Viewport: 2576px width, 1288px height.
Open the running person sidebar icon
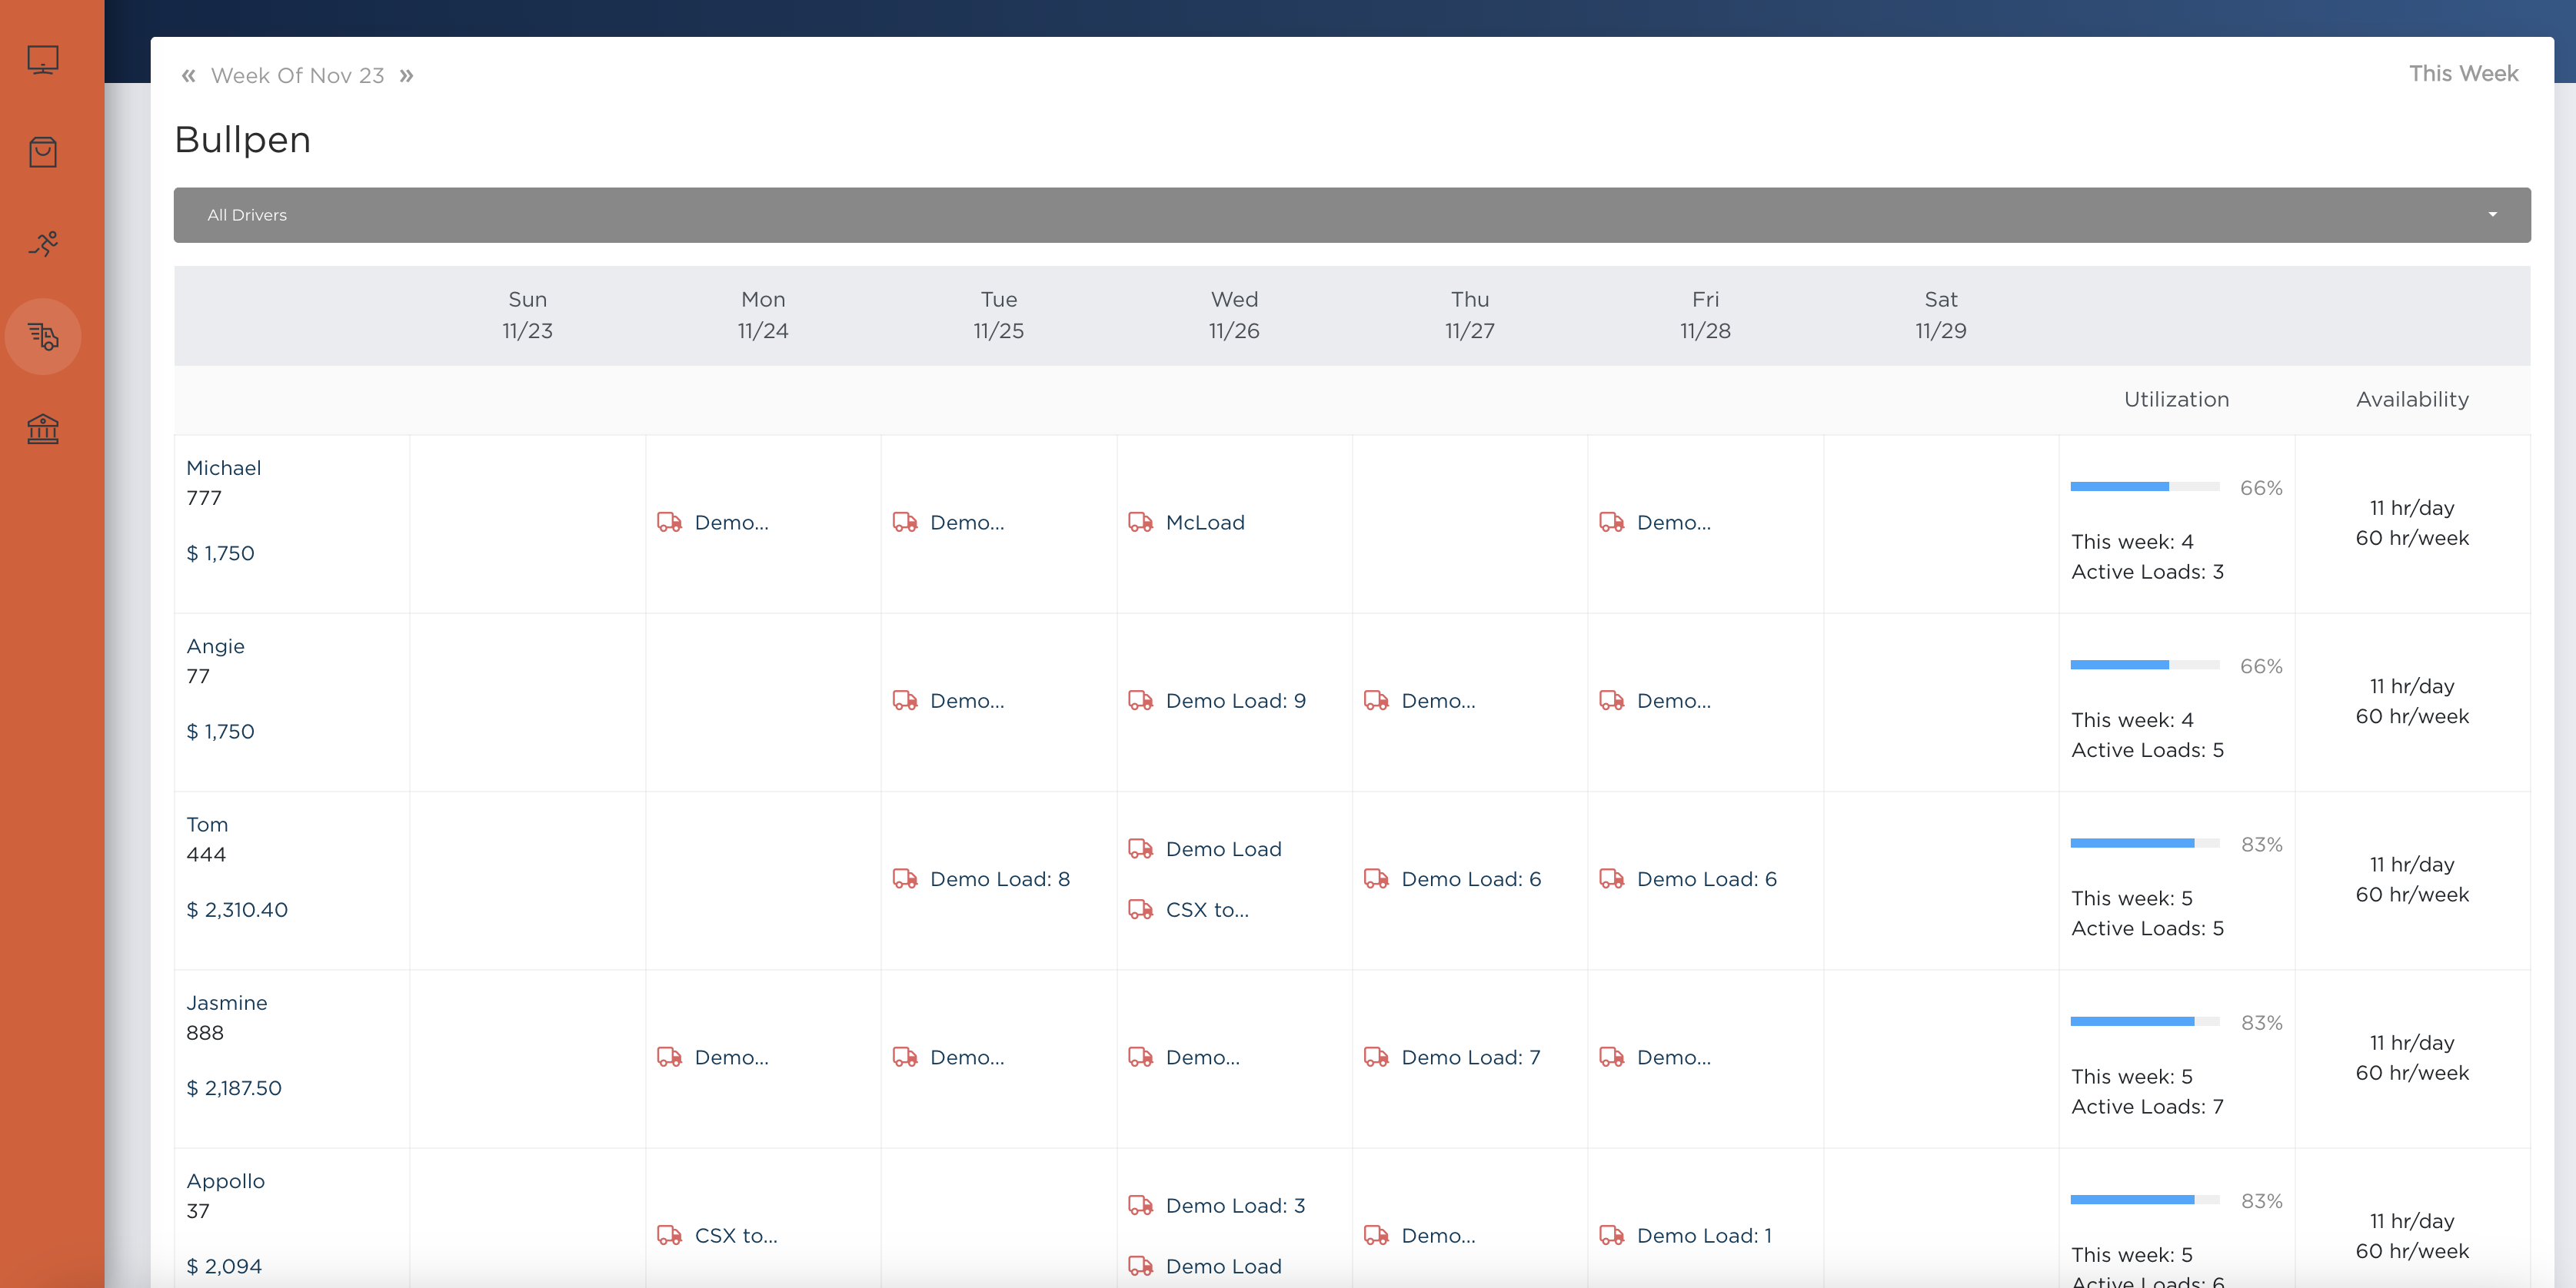coord(43,244)
